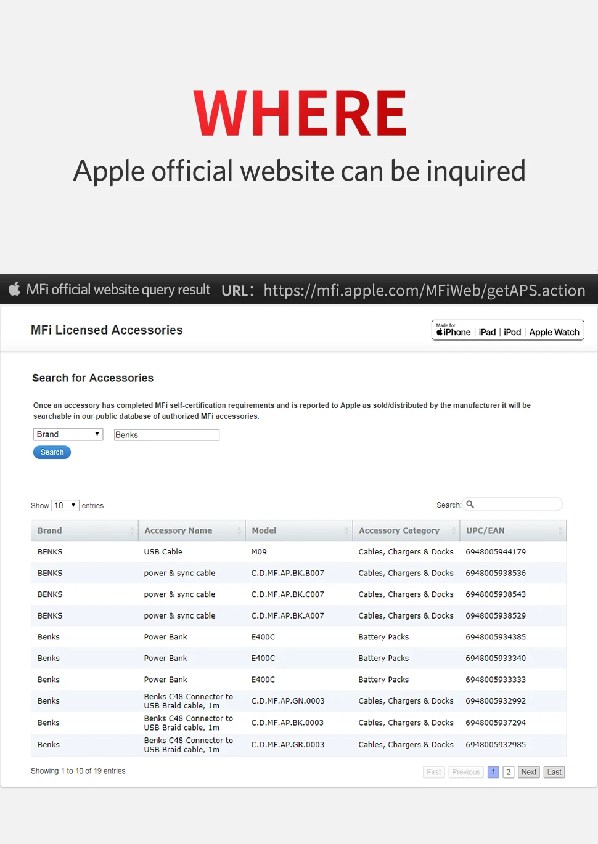Click the Model column header
Screen dimensions: 598x844
pyautogui.click(x=299, y=530)
